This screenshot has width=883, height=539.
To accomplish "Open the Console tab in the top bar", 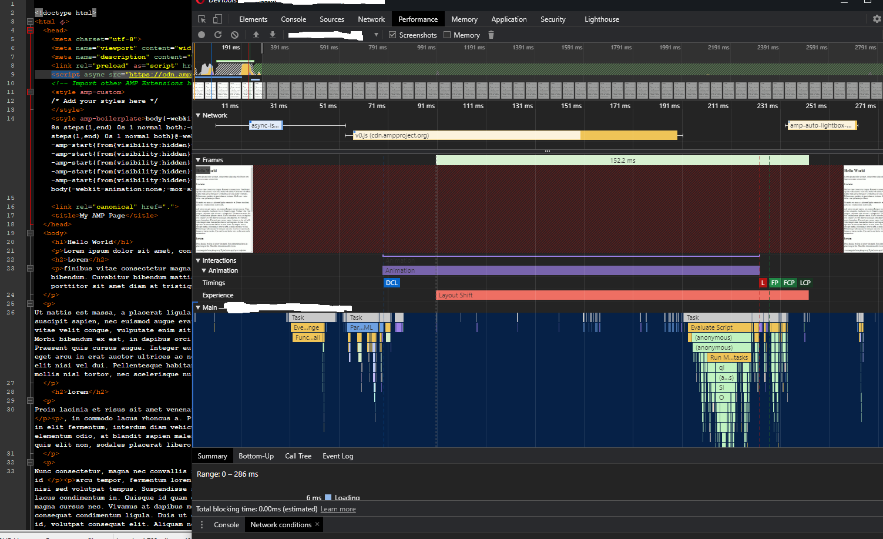I will coord(293,19).
